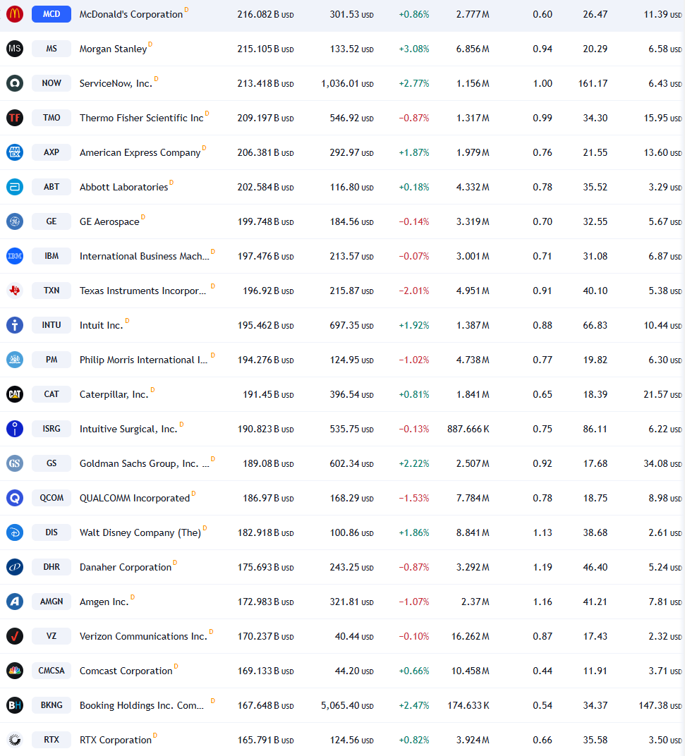The height and width of the screenshot is (756, 685).
Task: Click Texas Instruments change −2.01%
Action: tap(414, 291)
